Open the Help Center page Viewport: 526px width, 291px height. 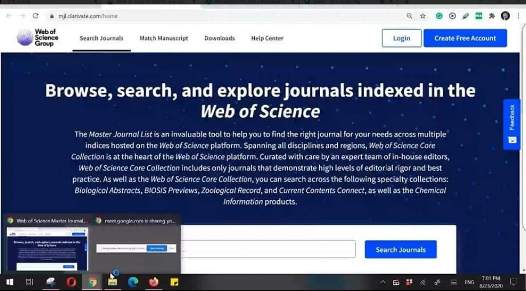(267, 38)
